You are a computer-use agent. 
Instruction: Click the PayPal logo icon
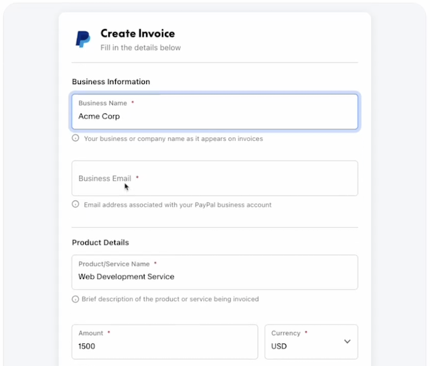tap(83, 39)
